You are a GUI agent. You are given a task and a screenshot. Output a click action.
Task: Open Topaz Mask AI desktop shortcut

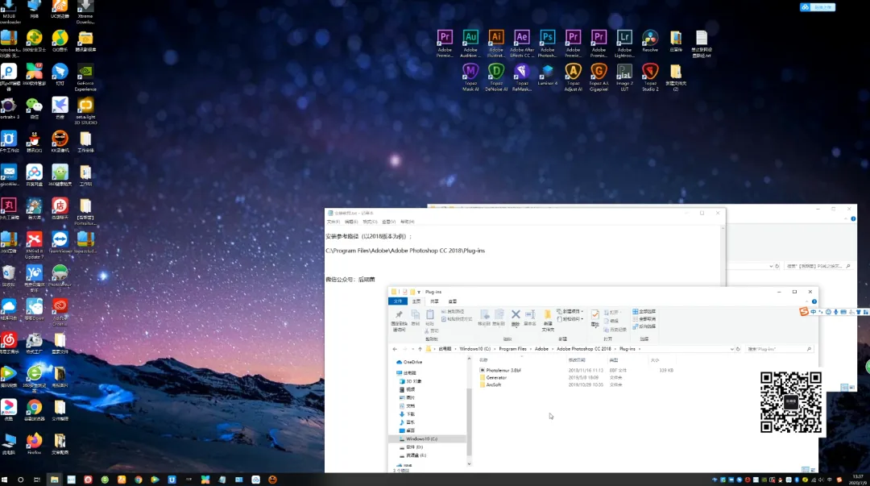[x=470, y=77]
